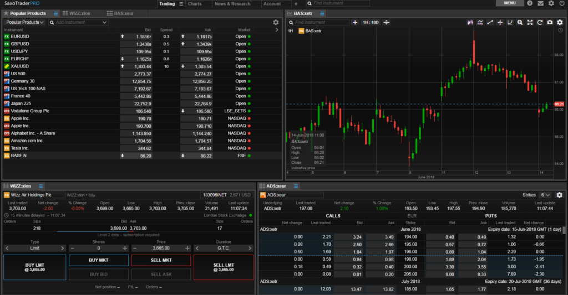568x295 pixels.
Task: Switch to the News & Research tab
Action: [232, 4]
